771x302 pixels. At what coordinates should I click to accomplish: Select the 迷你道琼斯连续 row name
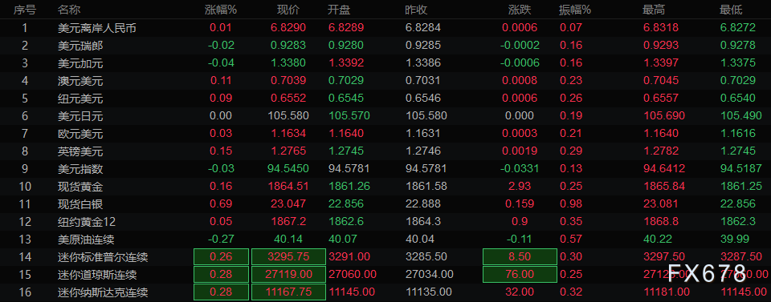[x=97, y=274]
